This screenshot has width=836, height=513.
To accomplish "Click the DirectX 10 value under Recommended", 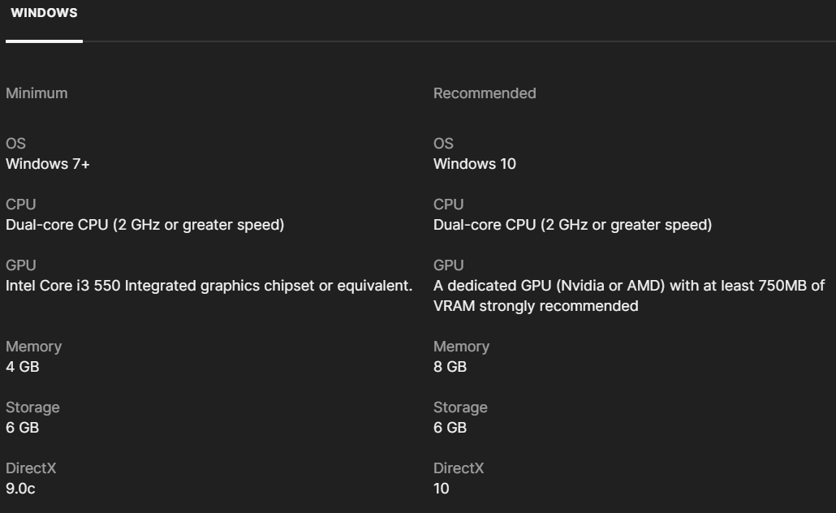I will pos(442,489).
